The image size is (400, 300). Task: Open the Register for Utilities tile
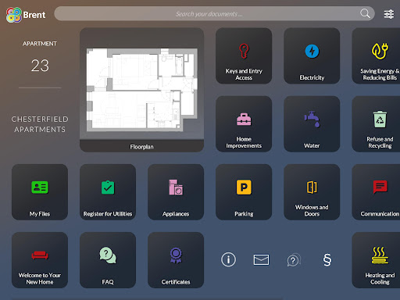point(108,192)
